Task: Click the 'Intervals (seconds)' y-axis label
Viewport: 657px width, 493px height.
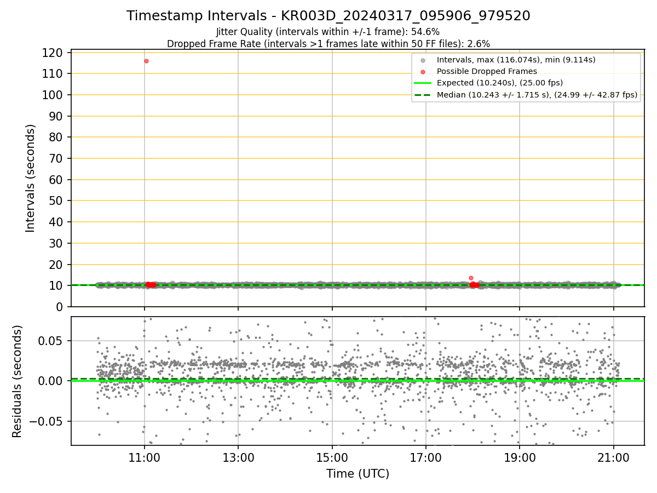Action: click(x=31, y=178)
